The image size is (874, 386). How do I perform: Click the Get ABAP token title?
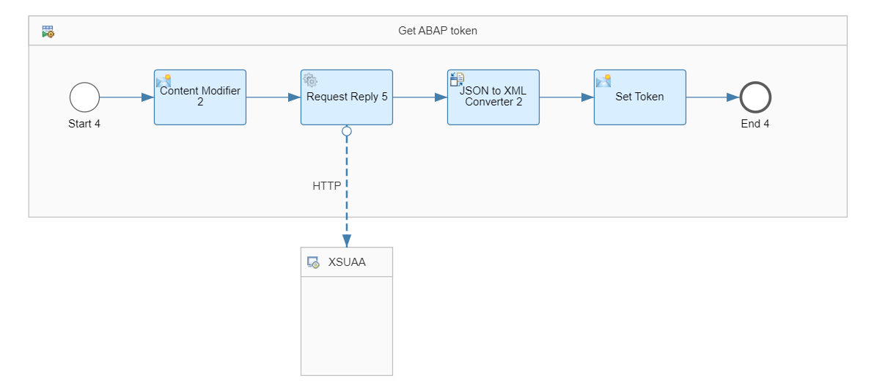pos(438,31)
